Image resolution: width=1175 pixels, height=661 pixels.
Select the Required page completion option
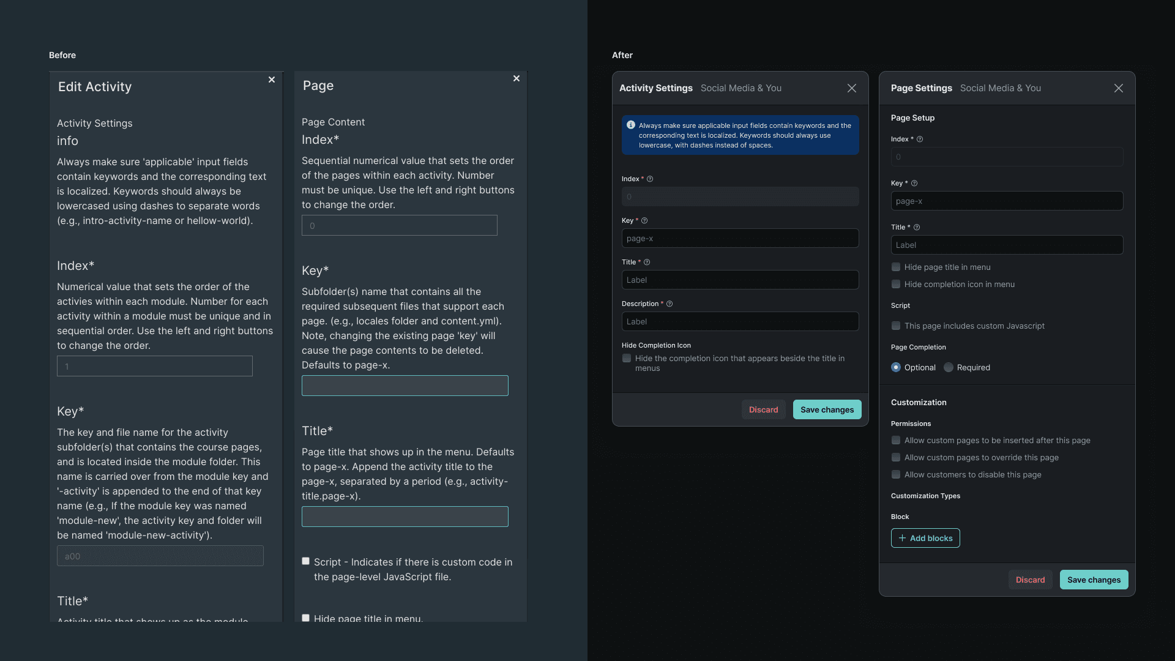[949, 368]
